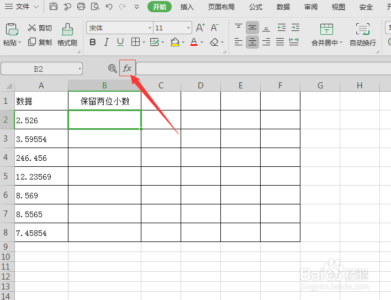
Task: Click the fx insert function button
Action: pyautogui.click(x=127, y=68)
